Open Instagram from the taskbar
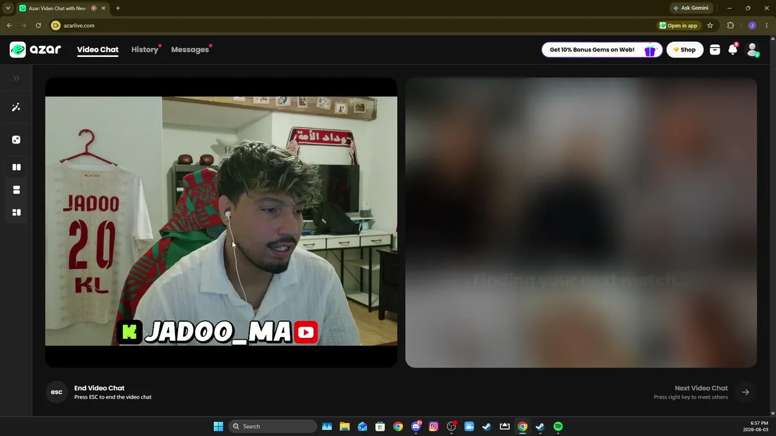This screenshot has width=776, height=436. coord(433,426)
